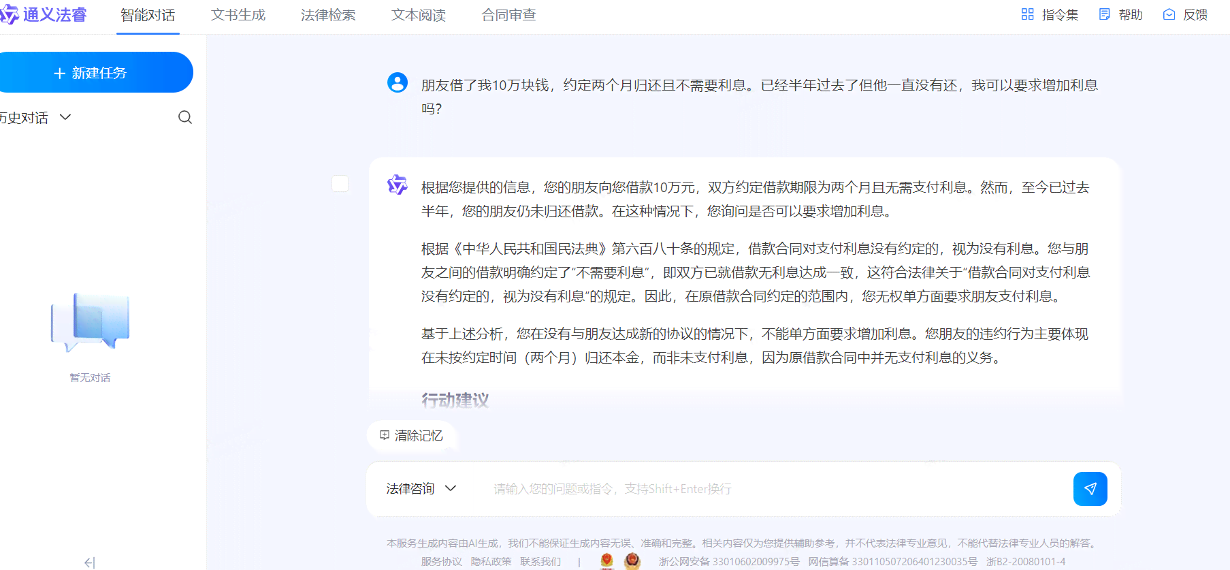Focus the question input field

point(776,489)
